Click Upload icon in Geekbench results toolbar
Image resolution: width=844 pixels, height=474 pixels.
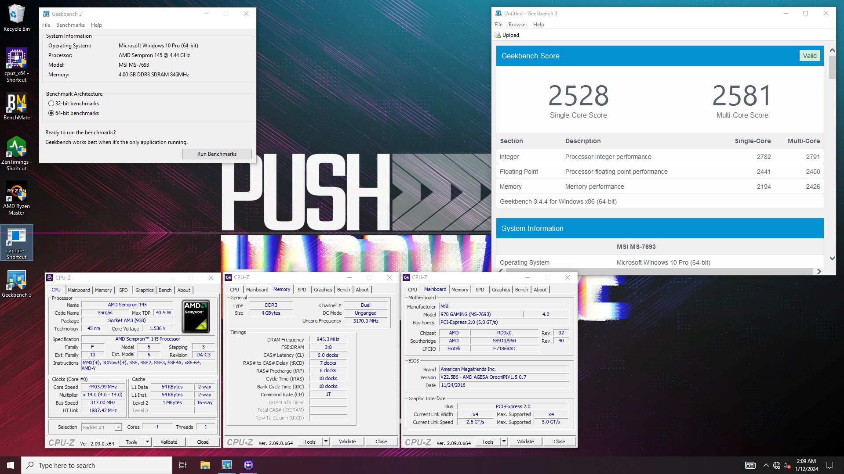498,35
